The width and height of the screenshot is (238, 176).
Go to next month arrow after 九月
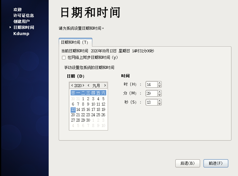105,85
